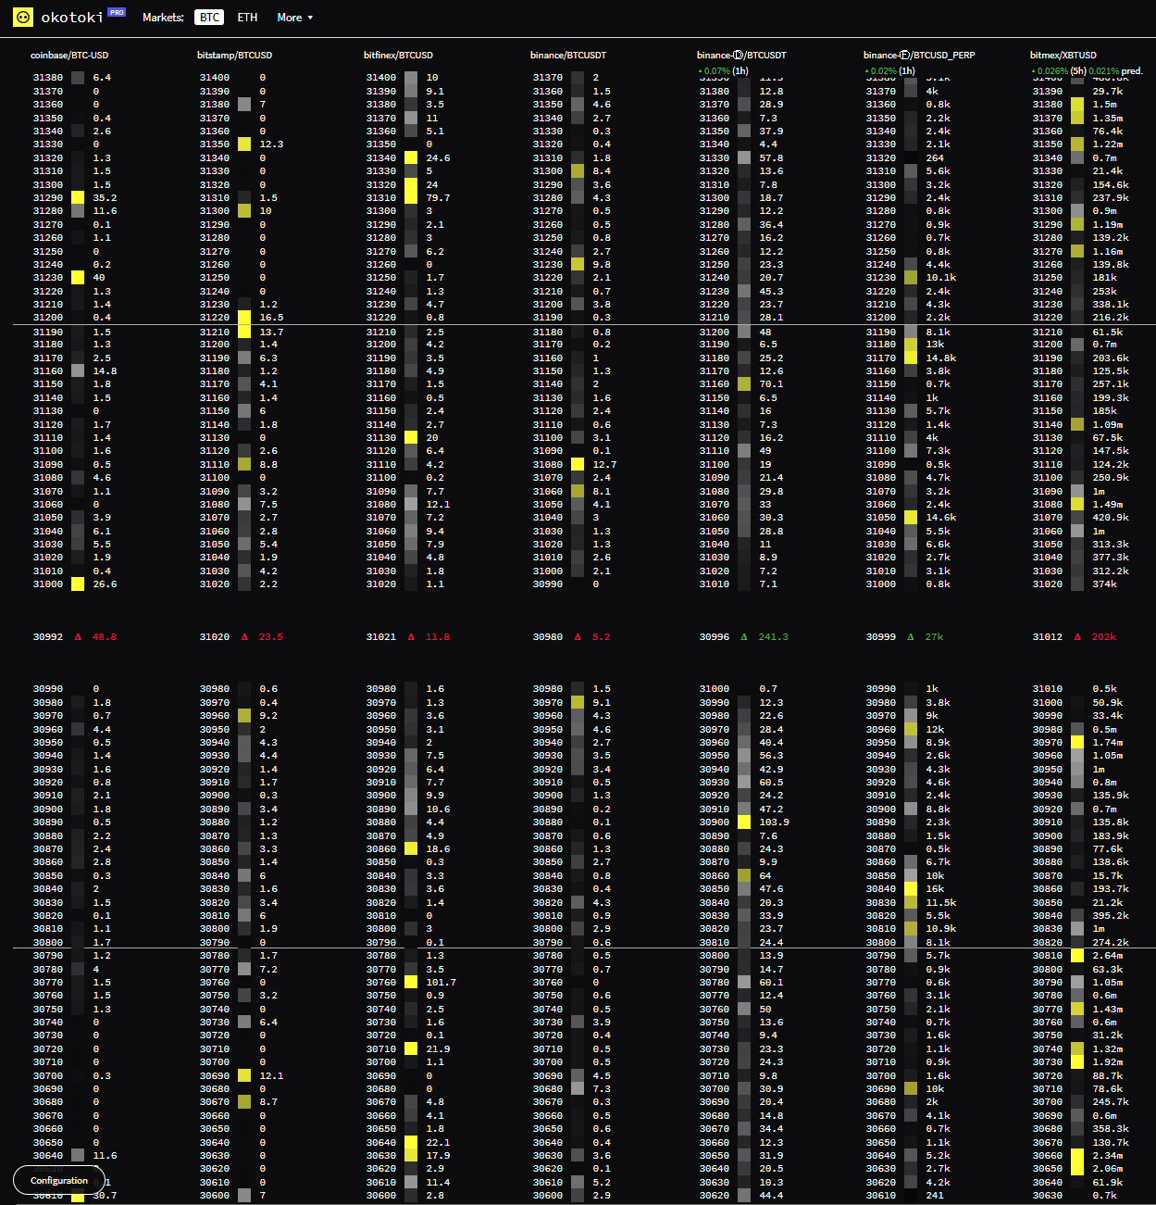Click the red delta icon beside 202k
This screenshot has height=1205, width=1156.
pyautogui.click(x=1077, y=637)
